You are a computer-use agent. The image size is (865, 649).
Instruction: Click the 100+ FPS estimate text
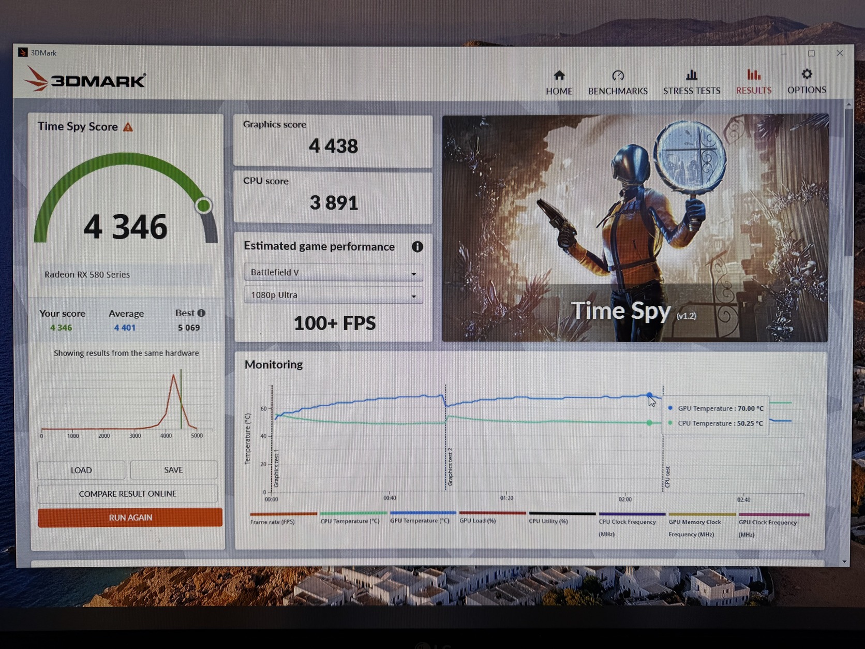(x=335, y=323)
